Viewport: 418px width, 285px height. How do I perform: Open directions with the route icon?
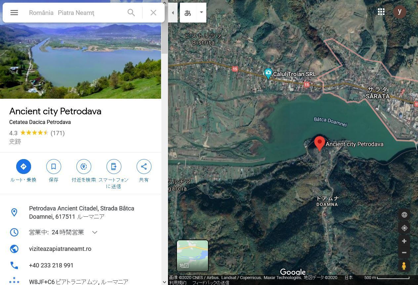click(x=23, y=166)
